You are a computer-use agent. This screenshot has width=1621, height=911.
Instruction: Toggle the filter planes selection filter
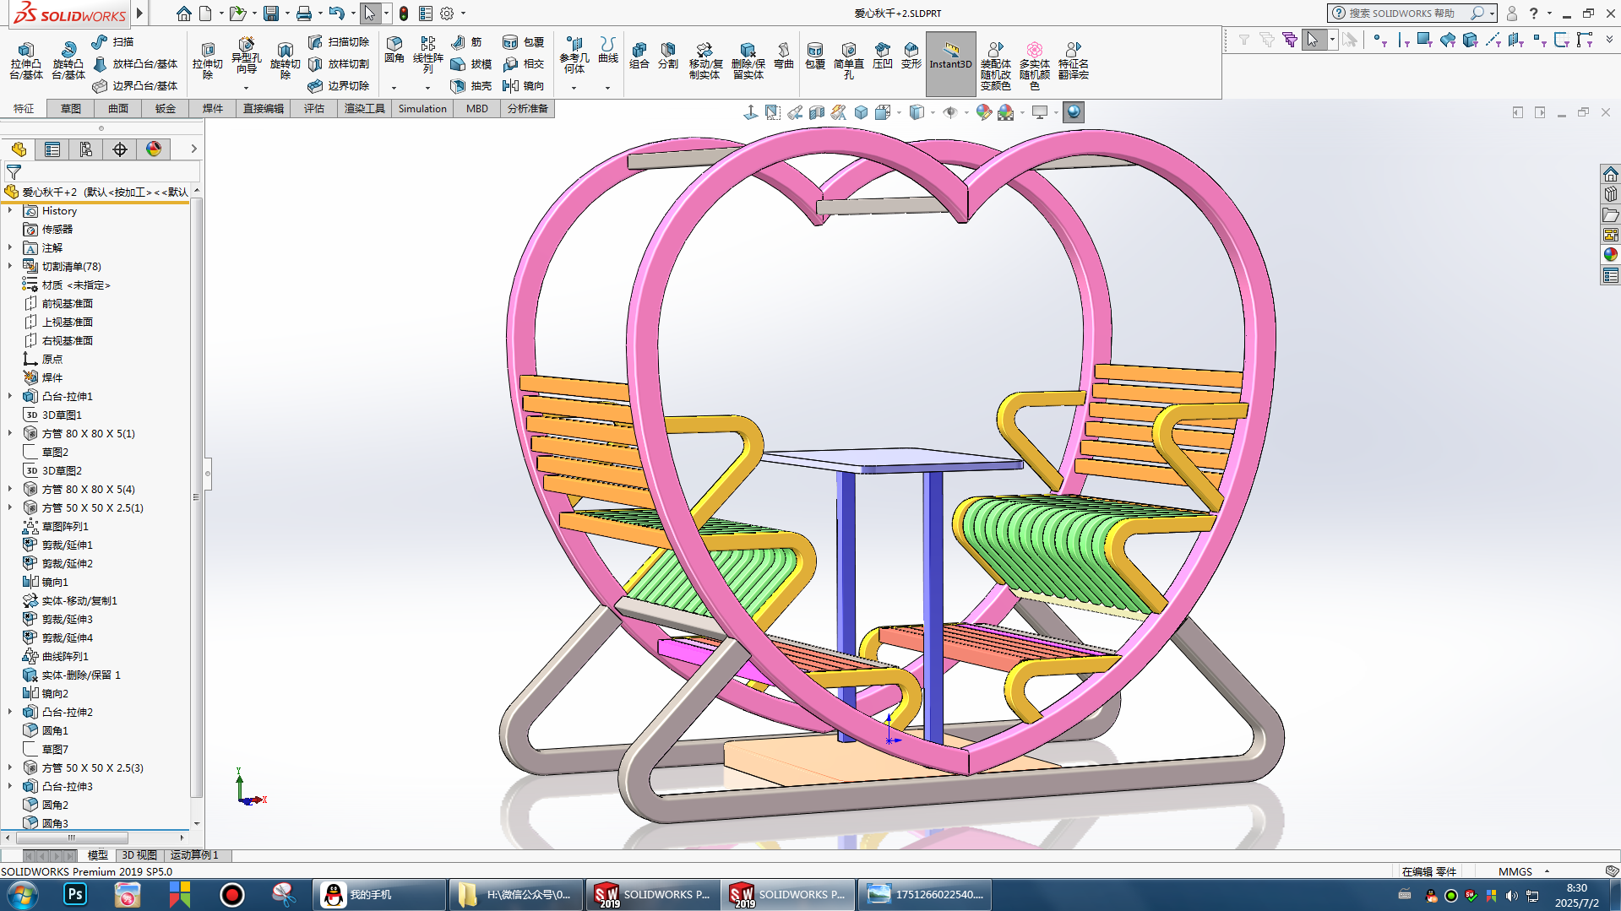(1515, 40)
